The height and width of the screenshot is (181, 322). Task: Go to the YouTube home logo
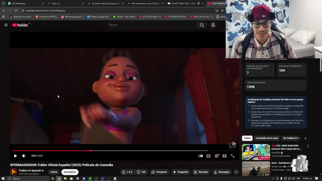pos(20,25)
